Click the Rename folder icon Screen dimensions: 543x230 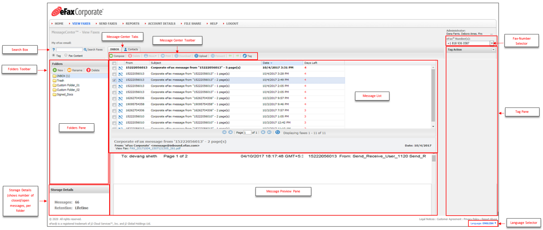click(69, 70)
